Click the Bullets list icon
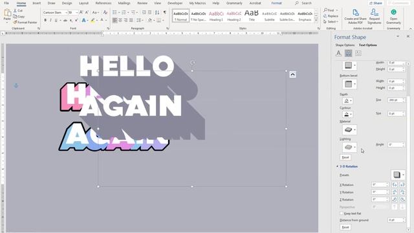This screenshot has height=233, width=414. [114, 12]
